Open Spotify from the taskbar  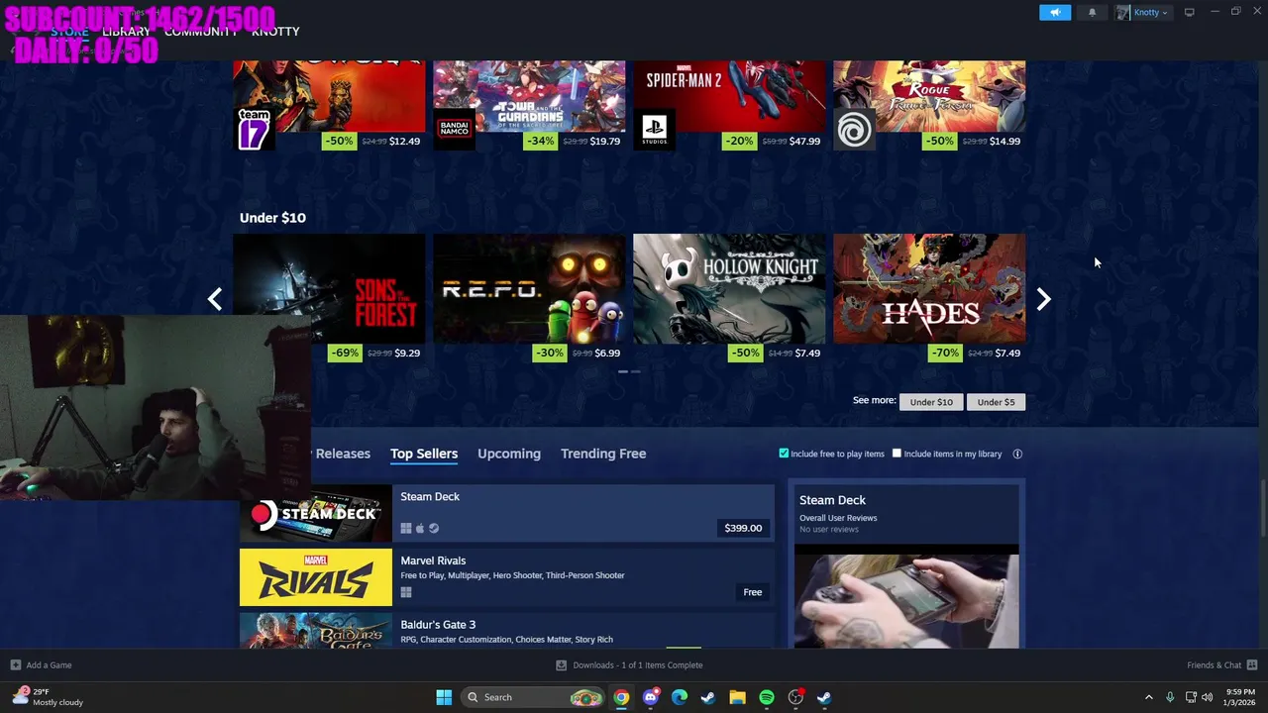(x=767, y=697)
